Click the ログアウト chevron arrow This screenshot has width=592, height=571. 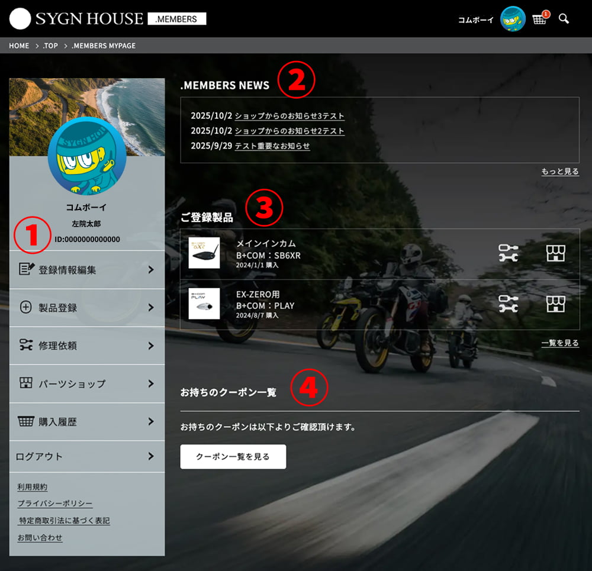pos(151,456)
